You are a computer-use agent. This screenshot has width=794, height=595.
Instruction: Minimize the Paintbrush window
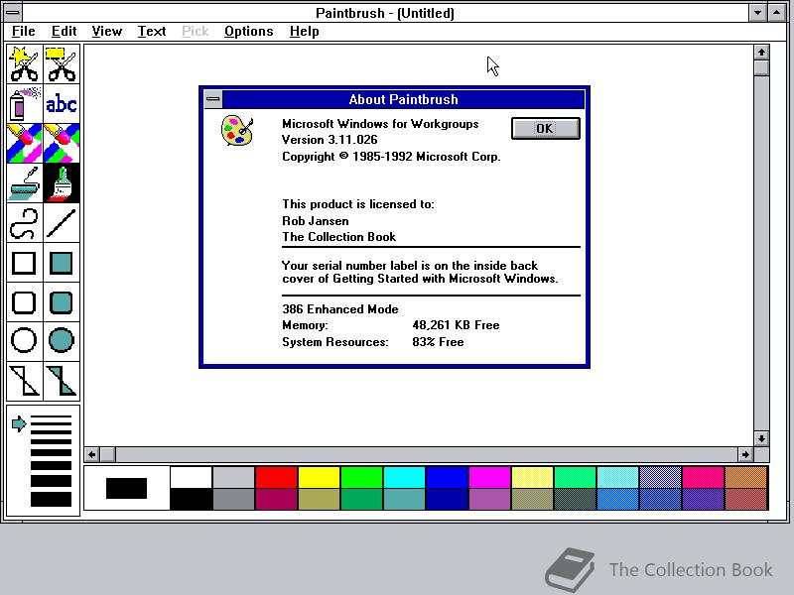pyautogui.click(x=757, y=13)
